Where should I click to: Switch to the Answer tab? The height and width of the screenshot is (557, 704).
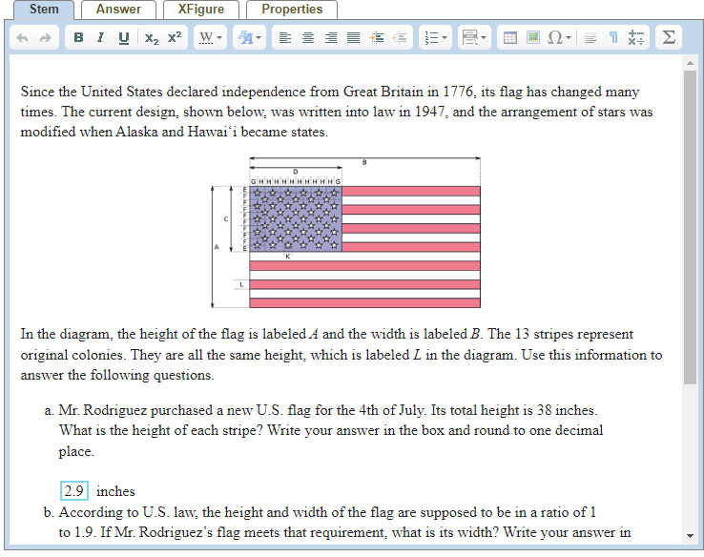[118, 10]
